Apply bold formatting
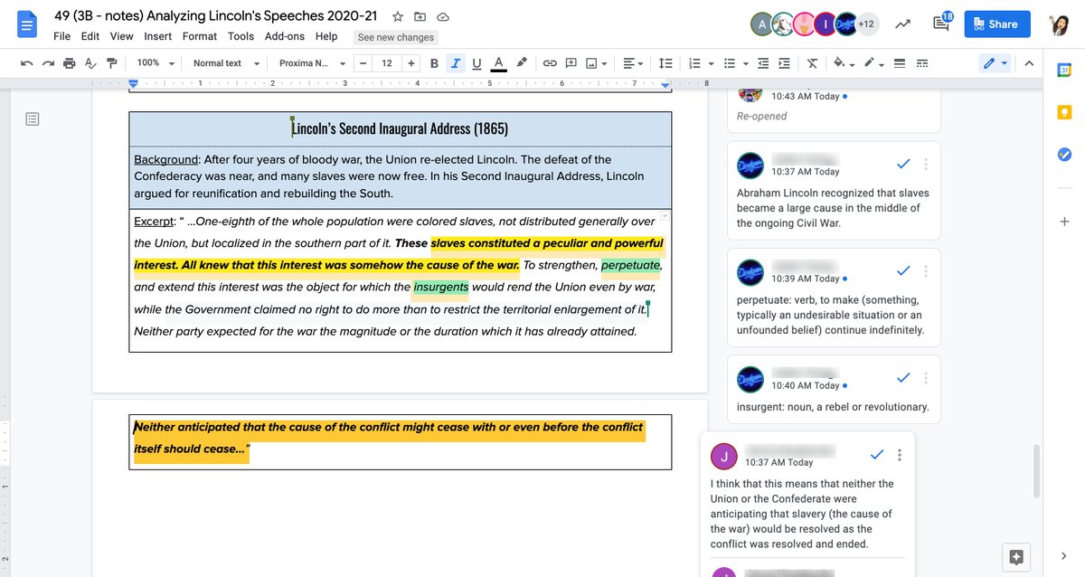1085x577 pixels. pos(434,63)
